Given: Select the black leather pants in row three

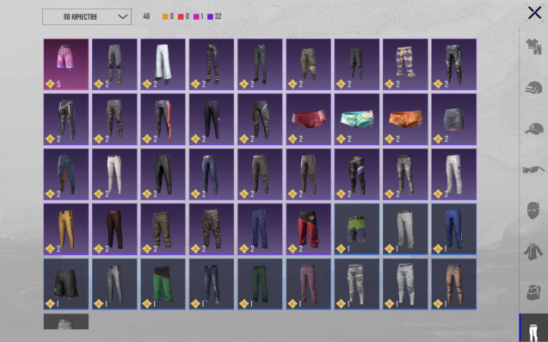Looking at the screenshot, I should pos(163,174).
